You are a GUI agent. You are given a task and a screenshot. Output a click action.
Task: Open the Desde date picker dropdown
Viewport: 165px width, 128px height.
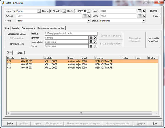tap(64, 11)
